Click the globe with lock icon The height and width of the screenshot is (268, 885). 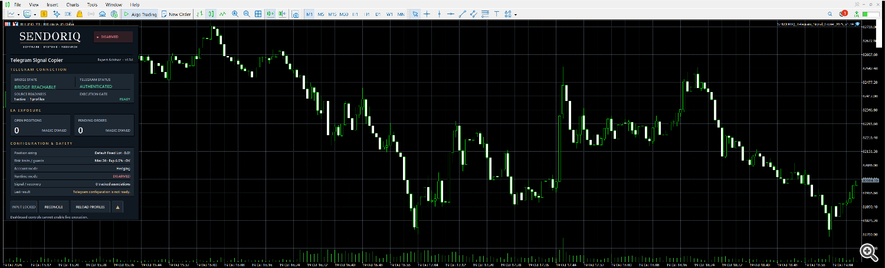click(x=114, y=14)
